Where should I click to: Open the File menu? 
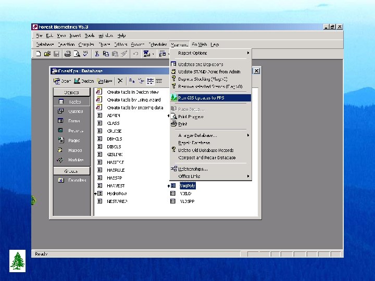click(39, 35)
